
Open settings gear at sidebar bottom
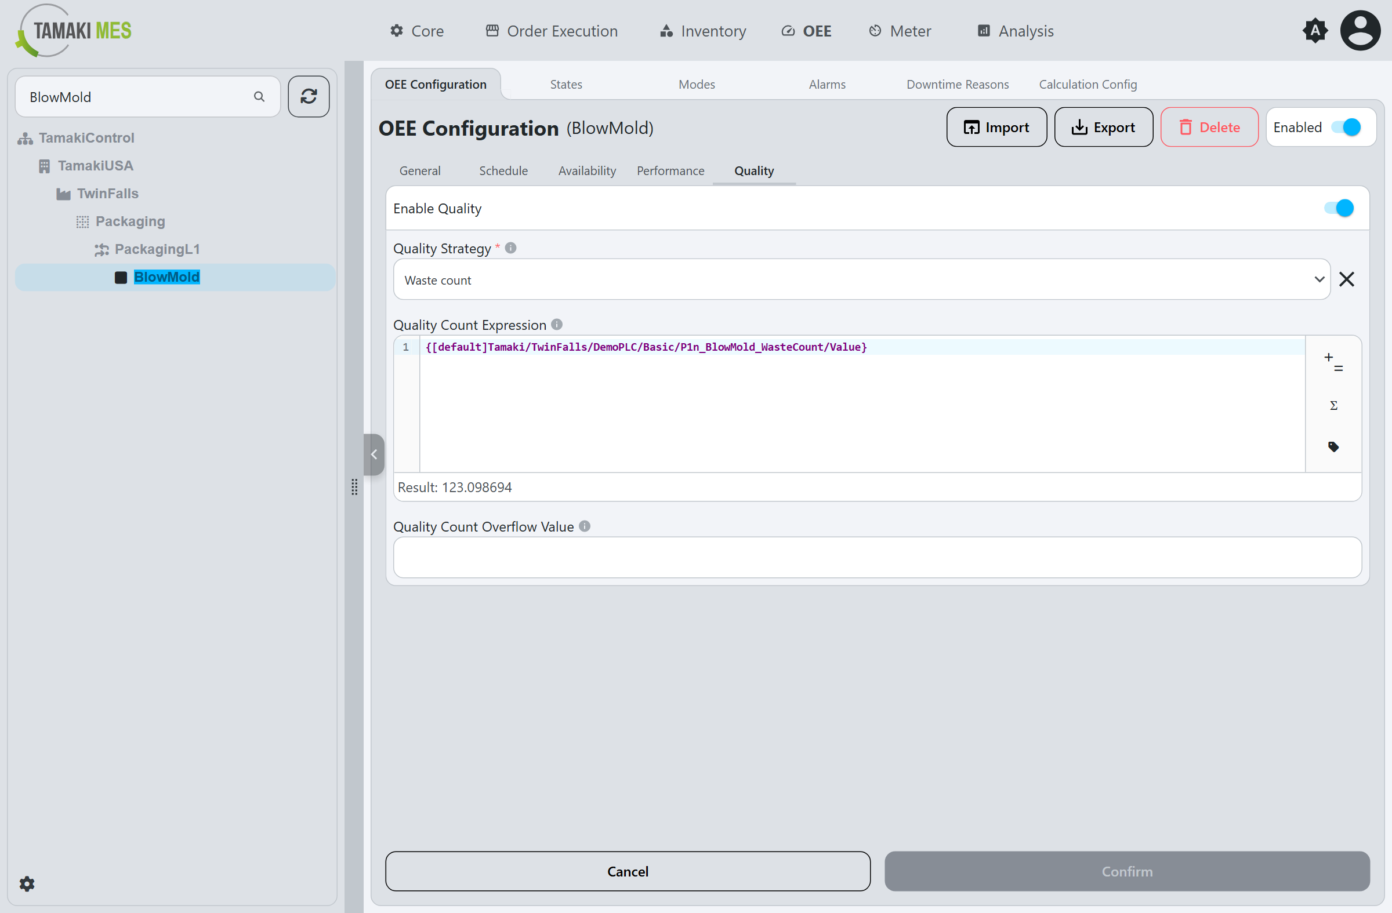coord(27,883)
